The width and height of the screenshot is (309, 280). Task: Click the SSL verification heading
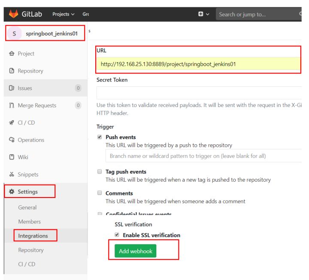(x=133, y=225)
